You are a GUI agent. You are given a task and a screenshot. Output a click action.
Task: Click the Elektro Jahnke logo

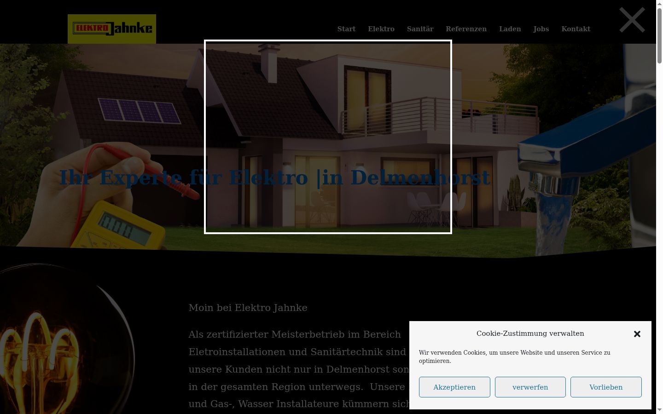112,29
